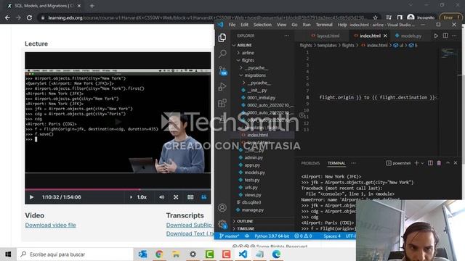This screenshot has height=261, width=465.
Task: Open the Extensions view
Action: pos(222,103)
